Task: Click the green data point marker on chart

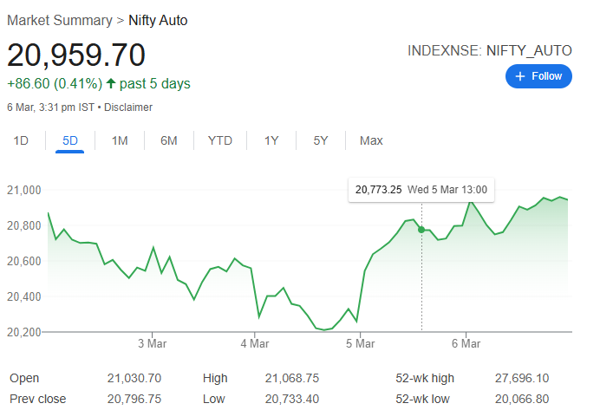Action: click(x=421, y=229)
